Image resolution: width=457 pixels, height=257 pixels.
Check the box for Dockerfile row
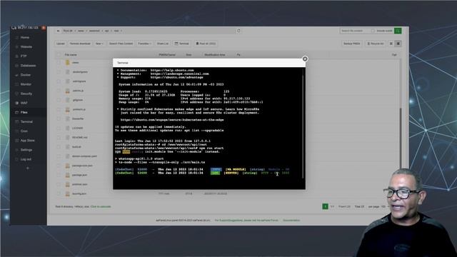tap(59, 119)
